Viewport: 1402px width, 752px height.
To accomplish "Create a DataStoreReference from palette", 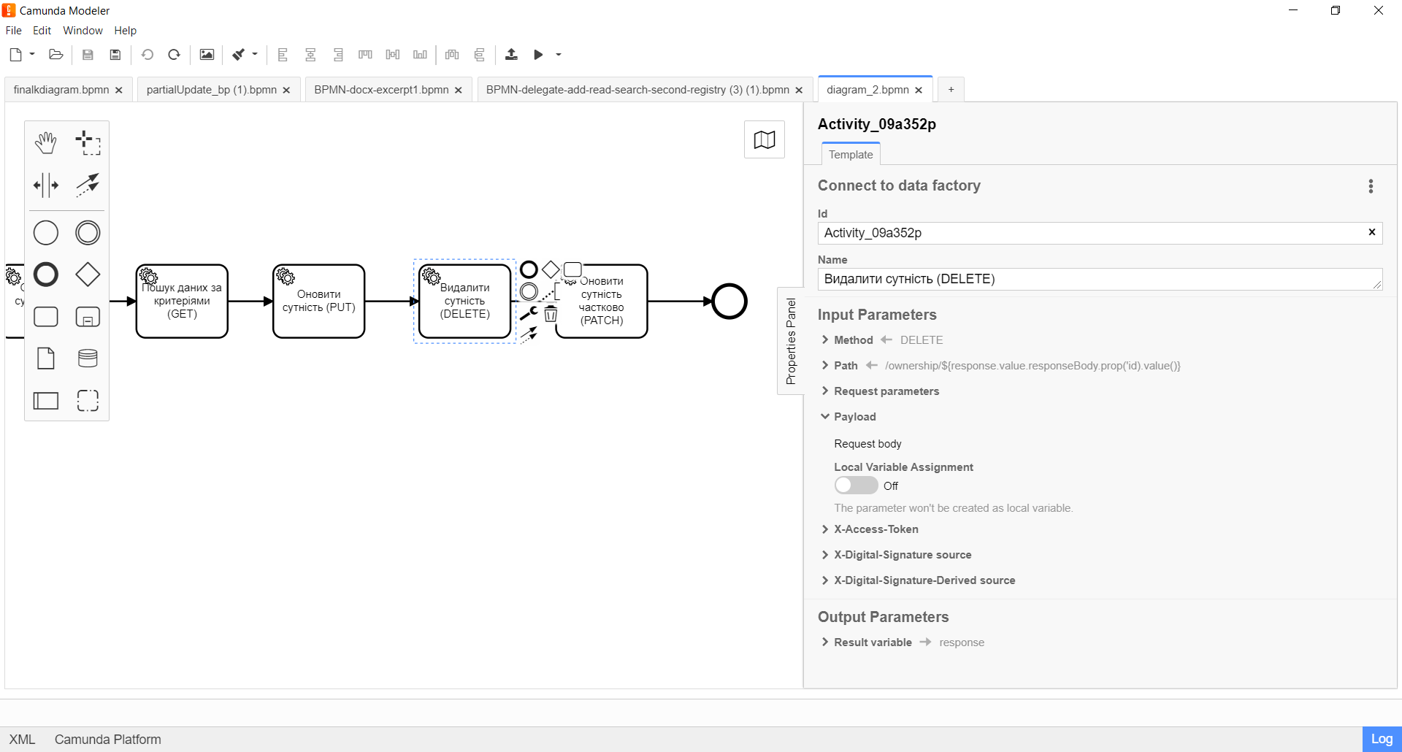I will click(88, 358).
